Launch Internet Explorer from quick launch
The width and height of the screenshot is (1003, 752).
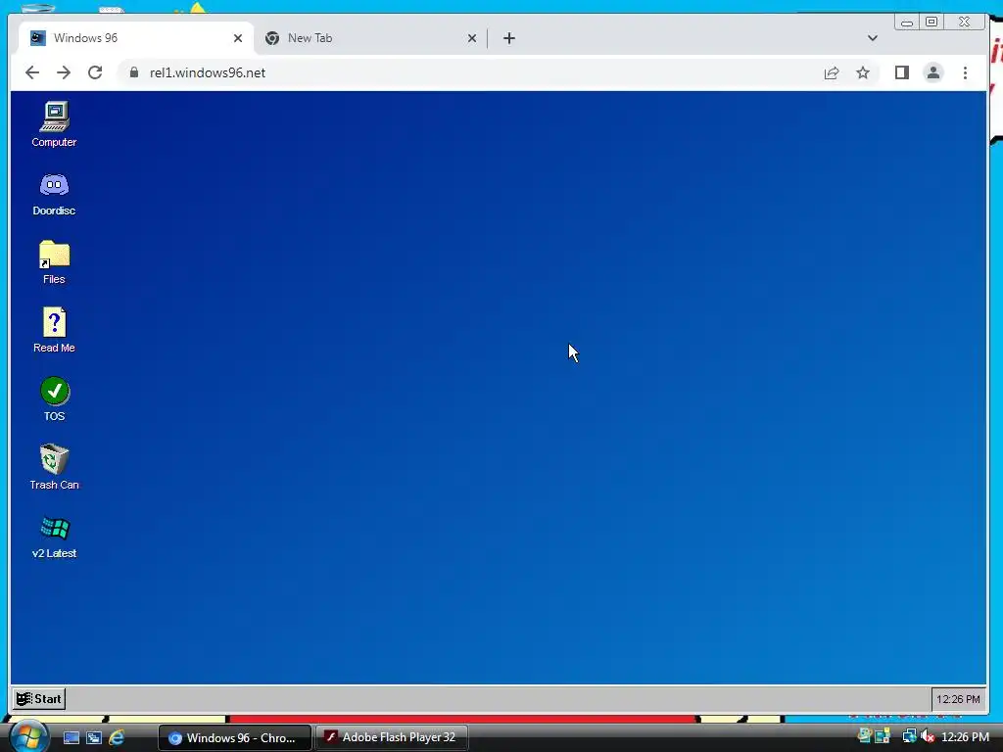click(117, 738)
